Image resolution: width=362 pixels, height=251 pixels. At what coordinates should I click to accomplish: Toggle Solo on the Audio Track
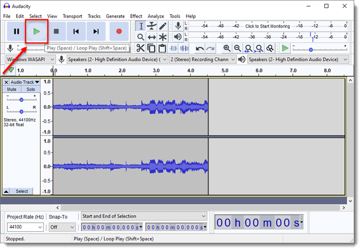click(x=31, y=90)
